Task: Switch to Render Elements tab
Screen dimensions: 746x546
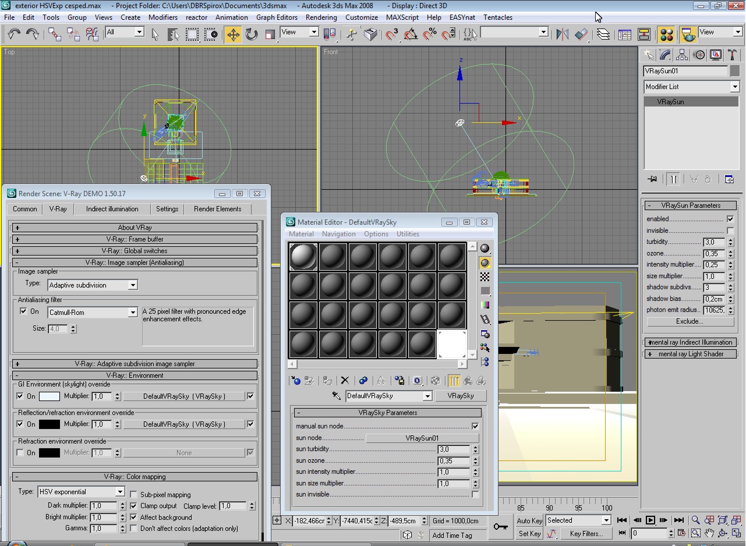Action: pos(217,209)
